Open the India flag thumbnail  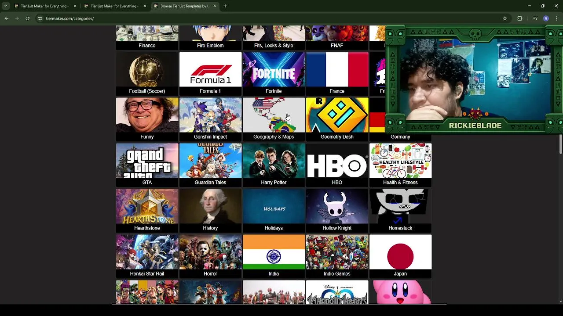[274, 252]
